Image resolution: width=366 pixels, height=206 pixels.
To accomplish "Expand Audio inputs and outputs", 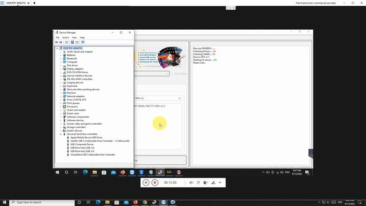I will (61, 52).
